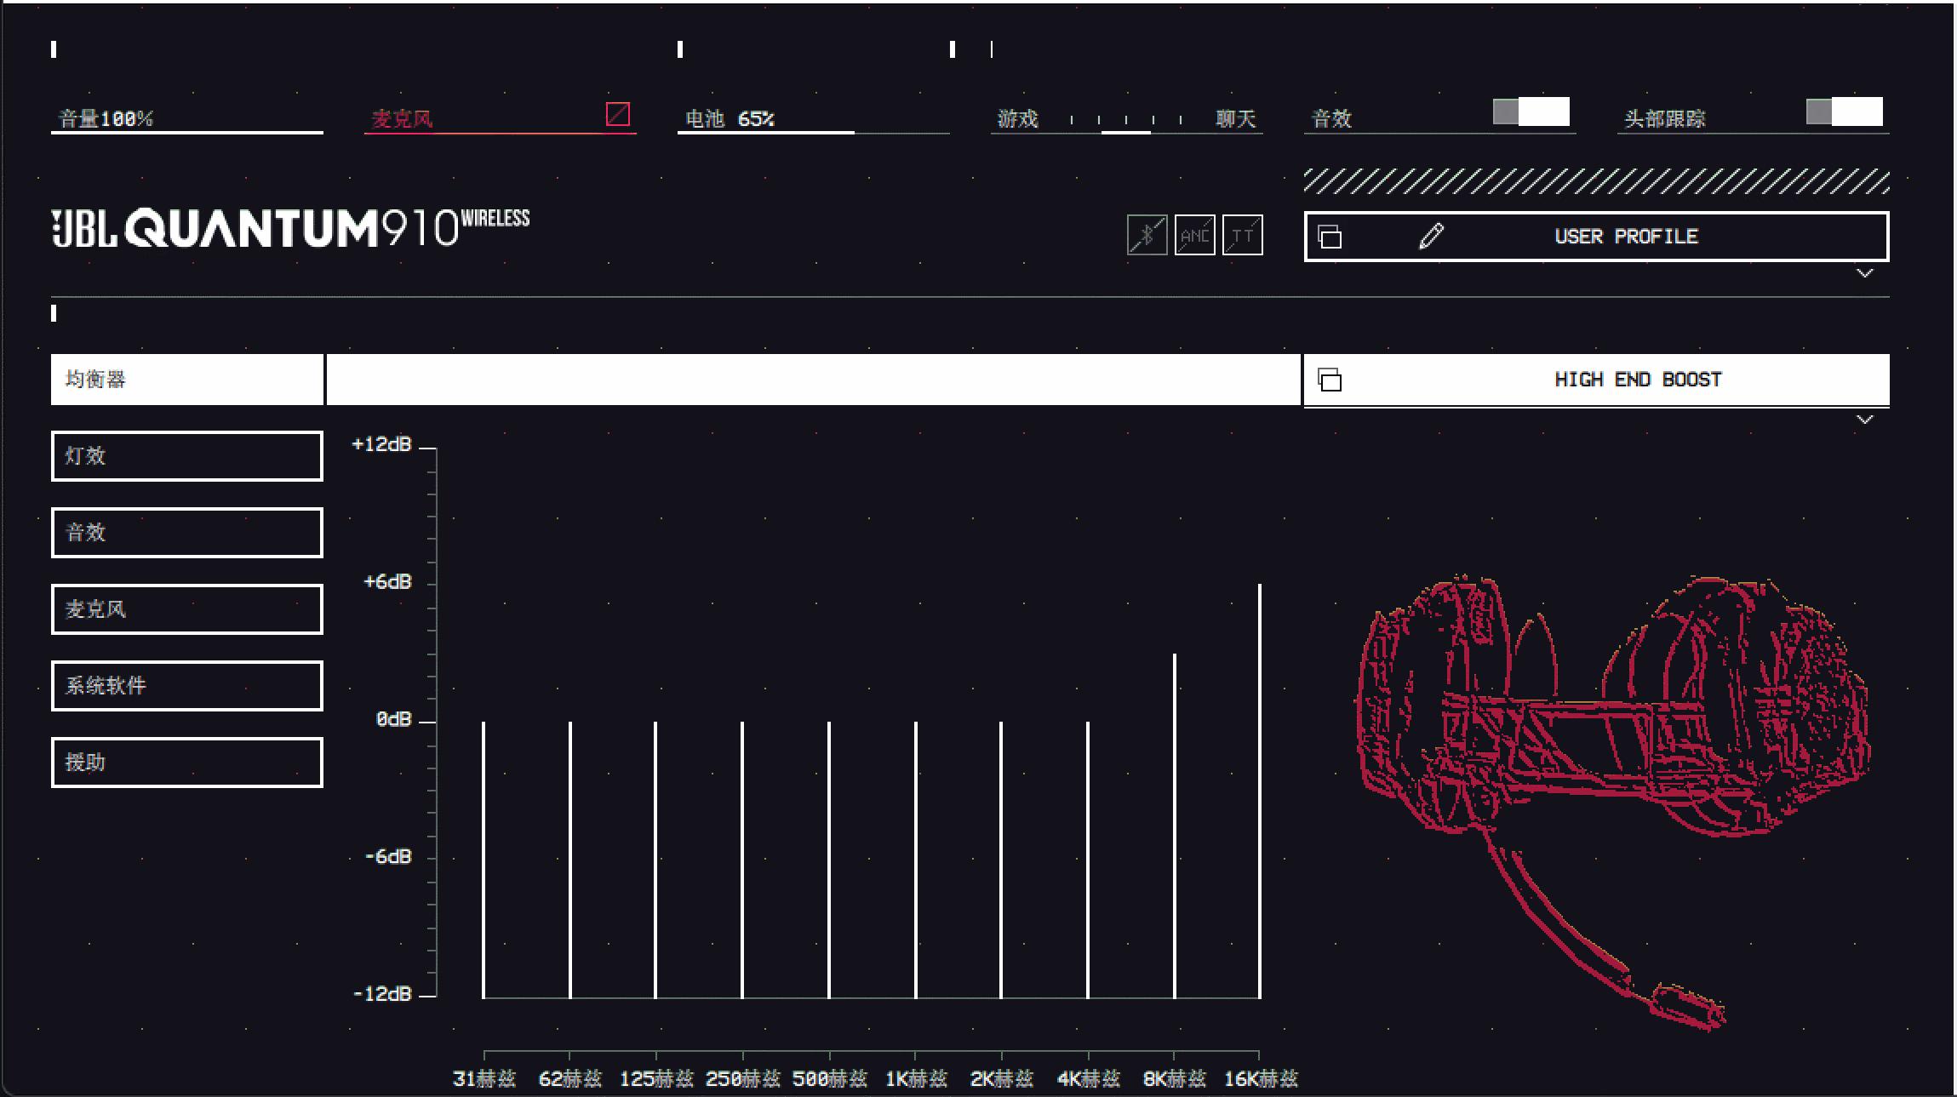
Task: Expand the User Profile dropdown chevron
Action: coord(1864,273)
